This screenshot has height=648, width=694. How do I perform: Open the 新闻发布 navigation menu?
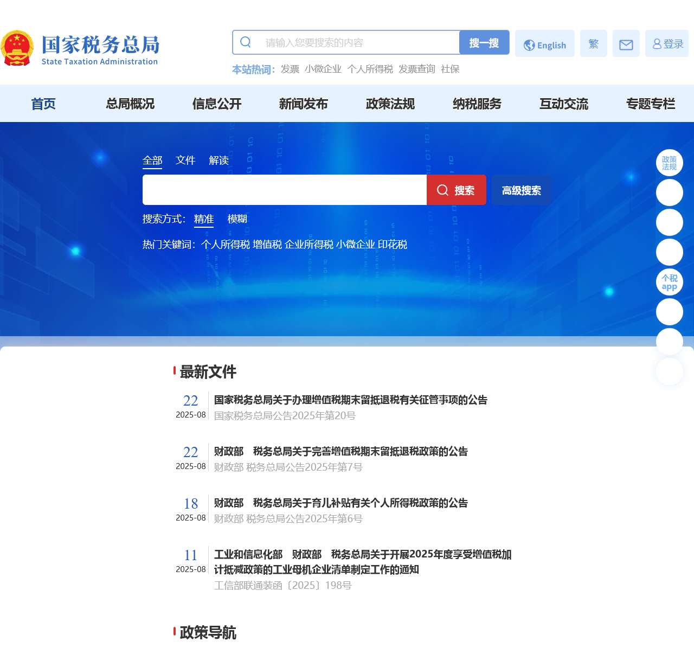click(304, 104)
